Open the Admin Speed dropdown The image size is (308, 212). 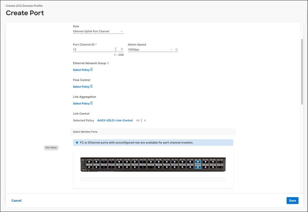click(x=171, y=49)
